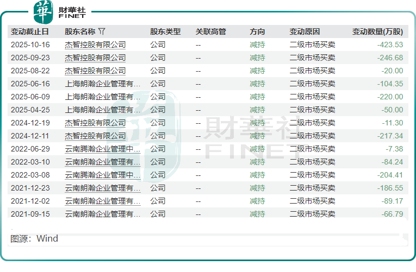Click 二级市场买卖 in the 2022-03-08 row
416x272 pixels.
(x=312, y=175)
